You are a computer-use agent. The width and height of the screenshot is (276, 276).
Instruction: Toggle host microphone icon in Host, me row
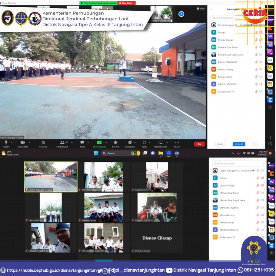click(x=258, y=171)
